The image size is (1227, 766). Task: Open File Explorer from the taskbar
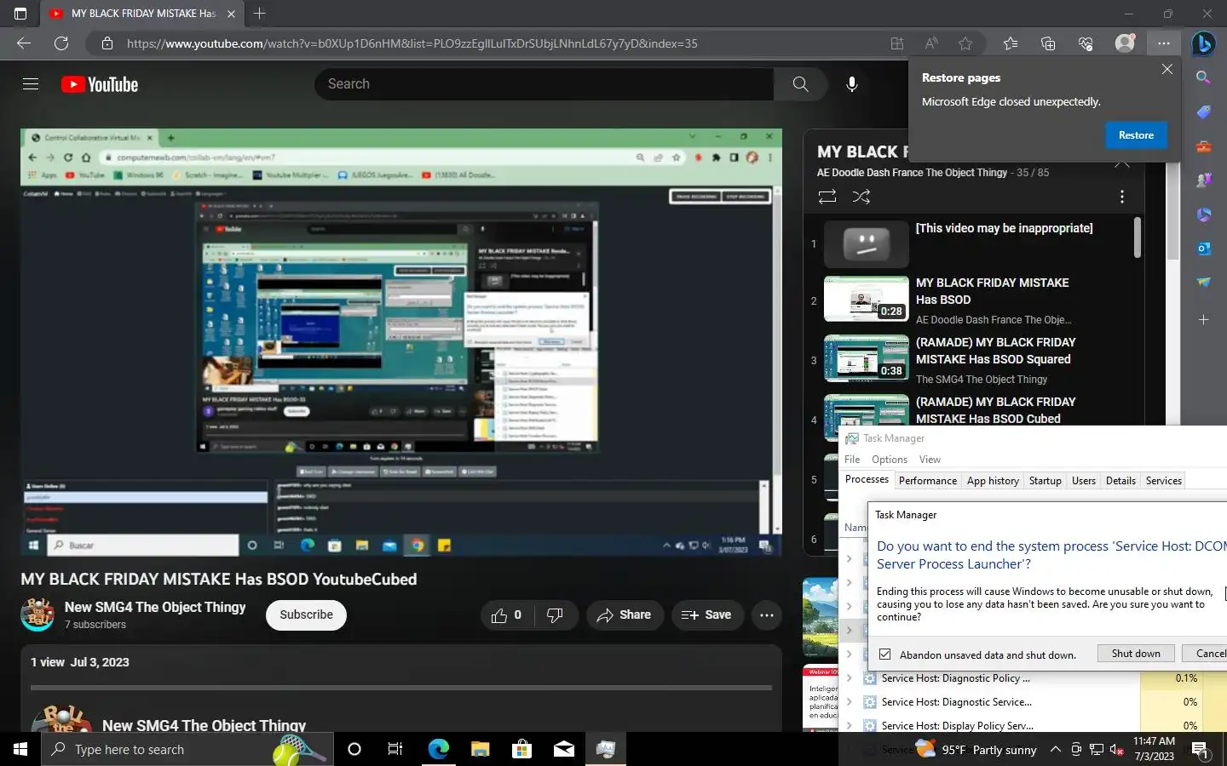[x=481, y=749]
